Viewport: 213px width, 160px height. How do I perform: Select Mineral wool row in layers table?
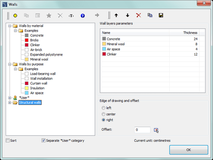point(153,44)
